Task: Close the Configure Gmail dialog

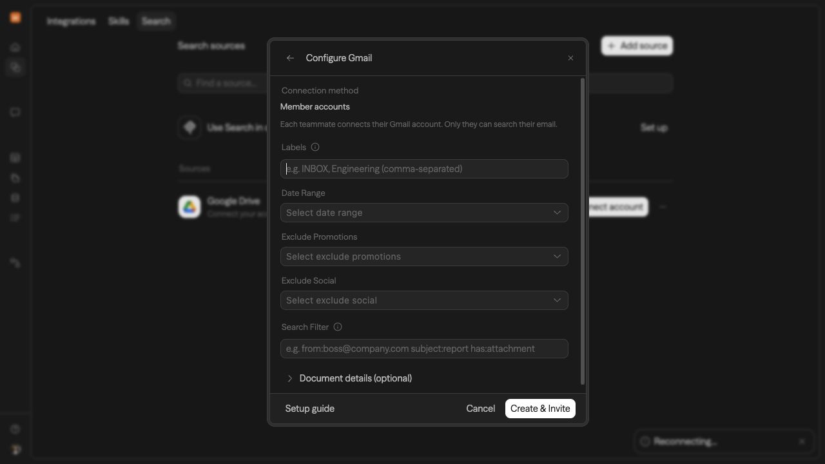Action: (x=570, y=58)
